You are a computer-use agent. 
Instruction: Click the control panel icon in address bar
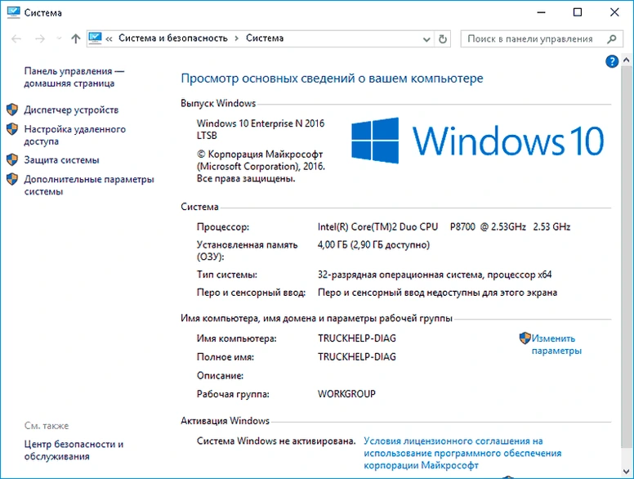(x=95, y=38)
